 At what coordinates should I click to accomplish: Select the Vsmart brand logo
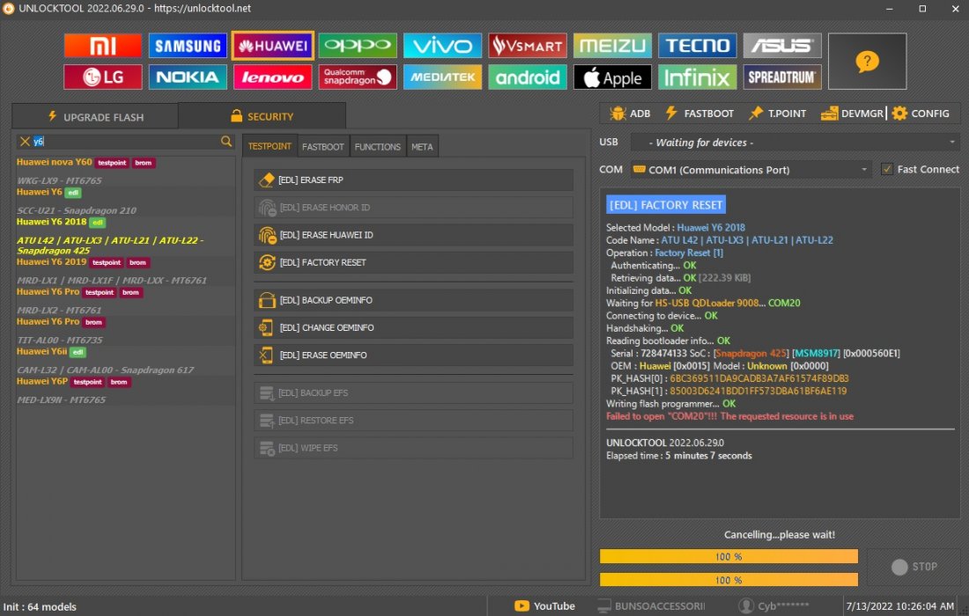tap(528, 46)
